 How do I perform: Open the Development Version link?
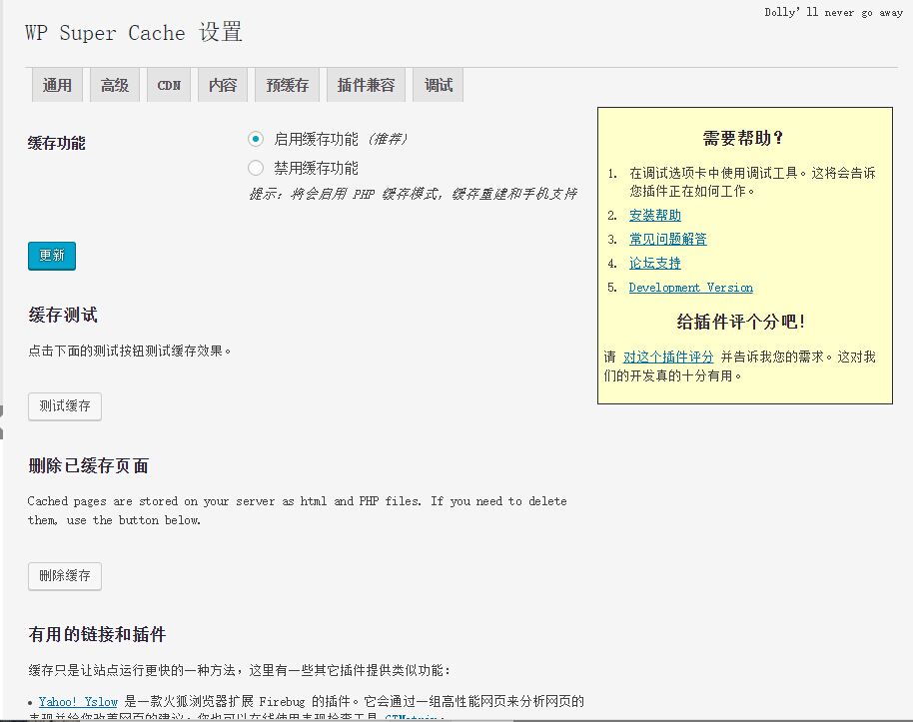tap(690, 288)
